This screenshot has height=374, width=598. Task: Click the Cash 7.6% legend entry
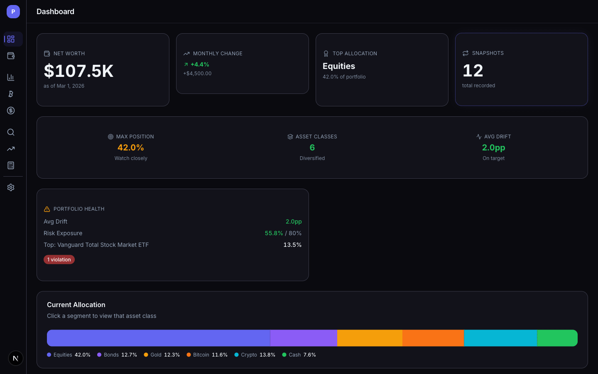click(x=299, y=355)
